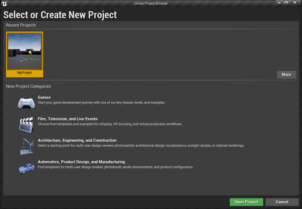This screenshot has width=302, height=209.
Task: Choose Architecture, Engineering, and Construction category
Action: pos(77,140)
